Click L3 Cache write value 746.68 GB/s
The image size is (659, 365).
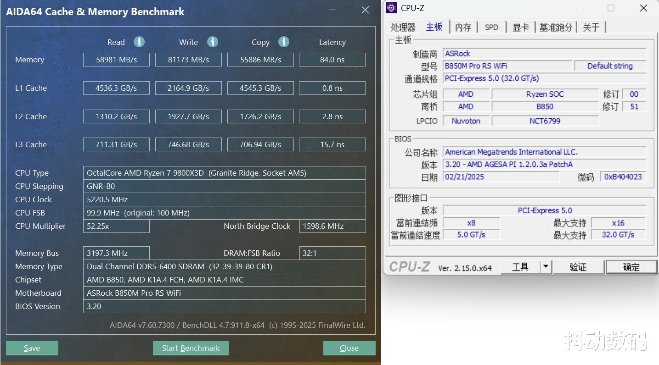188,144
